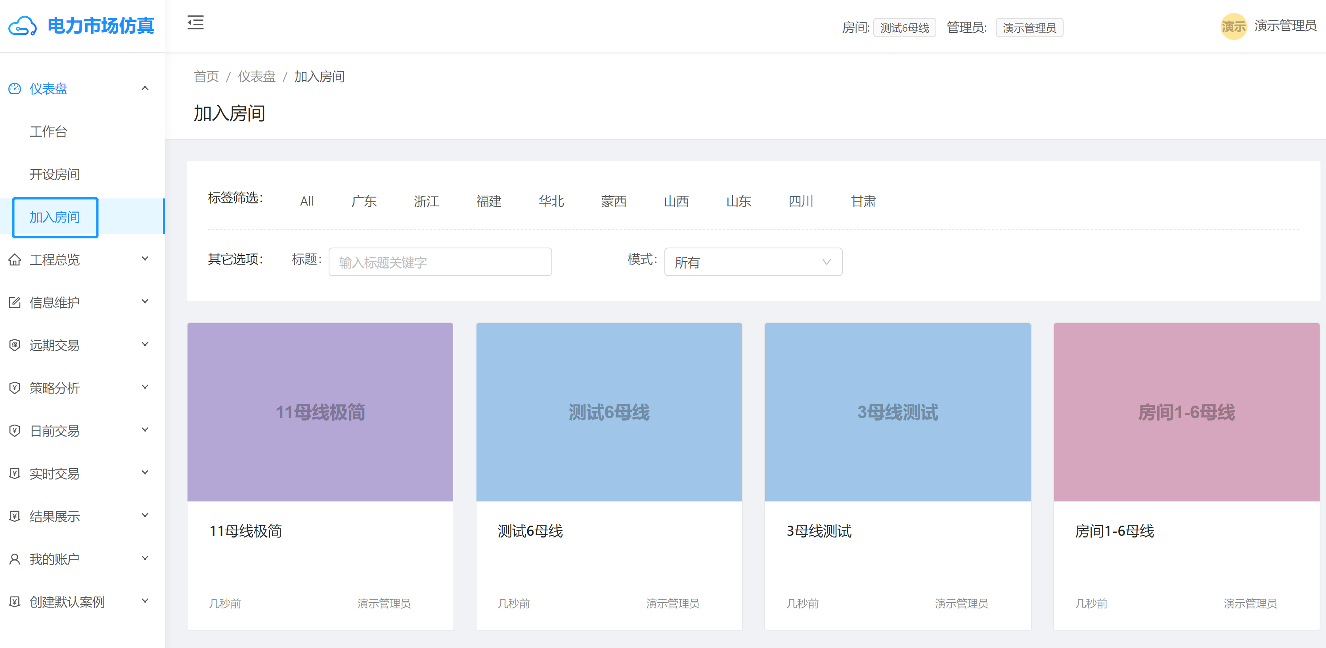Click the 结果展示 icon

coord(15,516)
